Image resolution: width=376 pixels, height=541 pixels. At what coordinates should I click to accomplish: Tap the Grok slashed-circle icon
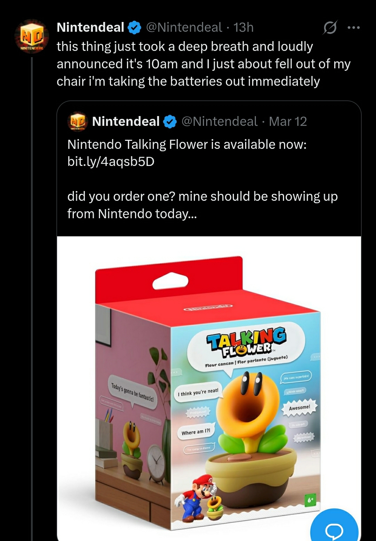point(329,28)
